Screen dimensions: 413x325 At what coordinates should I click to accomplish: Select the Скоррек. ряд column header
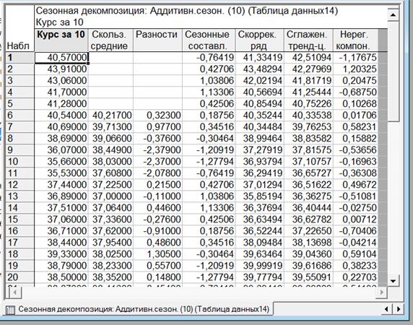[x=259, y=40]
